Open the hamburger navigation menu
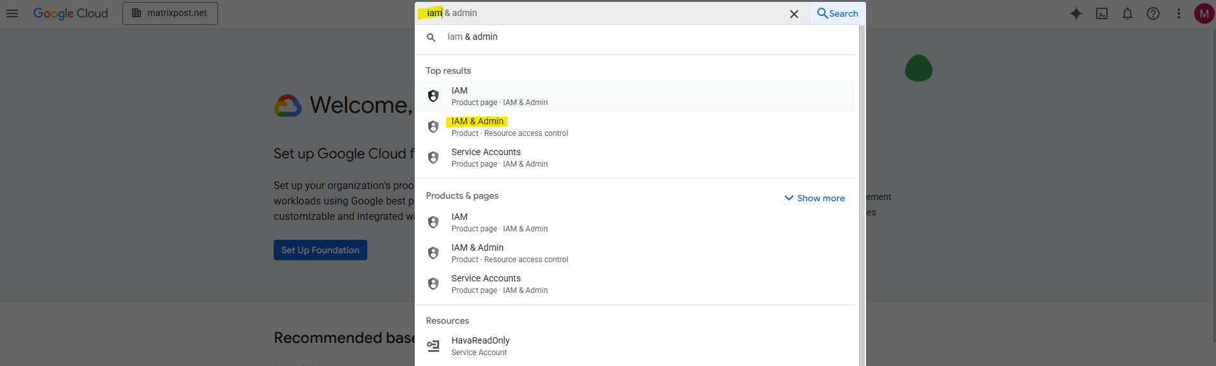This screenshot has height=366, width=1216. click(x=12, y=13)
